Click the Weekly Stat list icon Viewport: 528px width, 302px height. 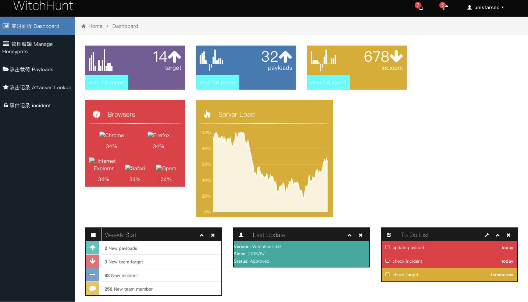click(x=93, y=235)
